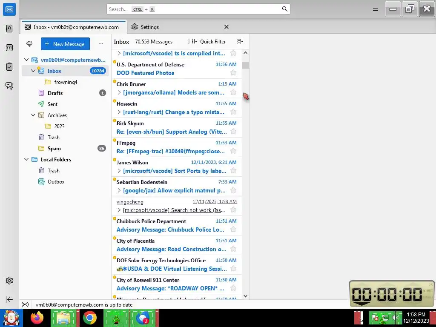The image size is (436, 327).
Task: Open the Chat space icon
Action: coord(9,86)
